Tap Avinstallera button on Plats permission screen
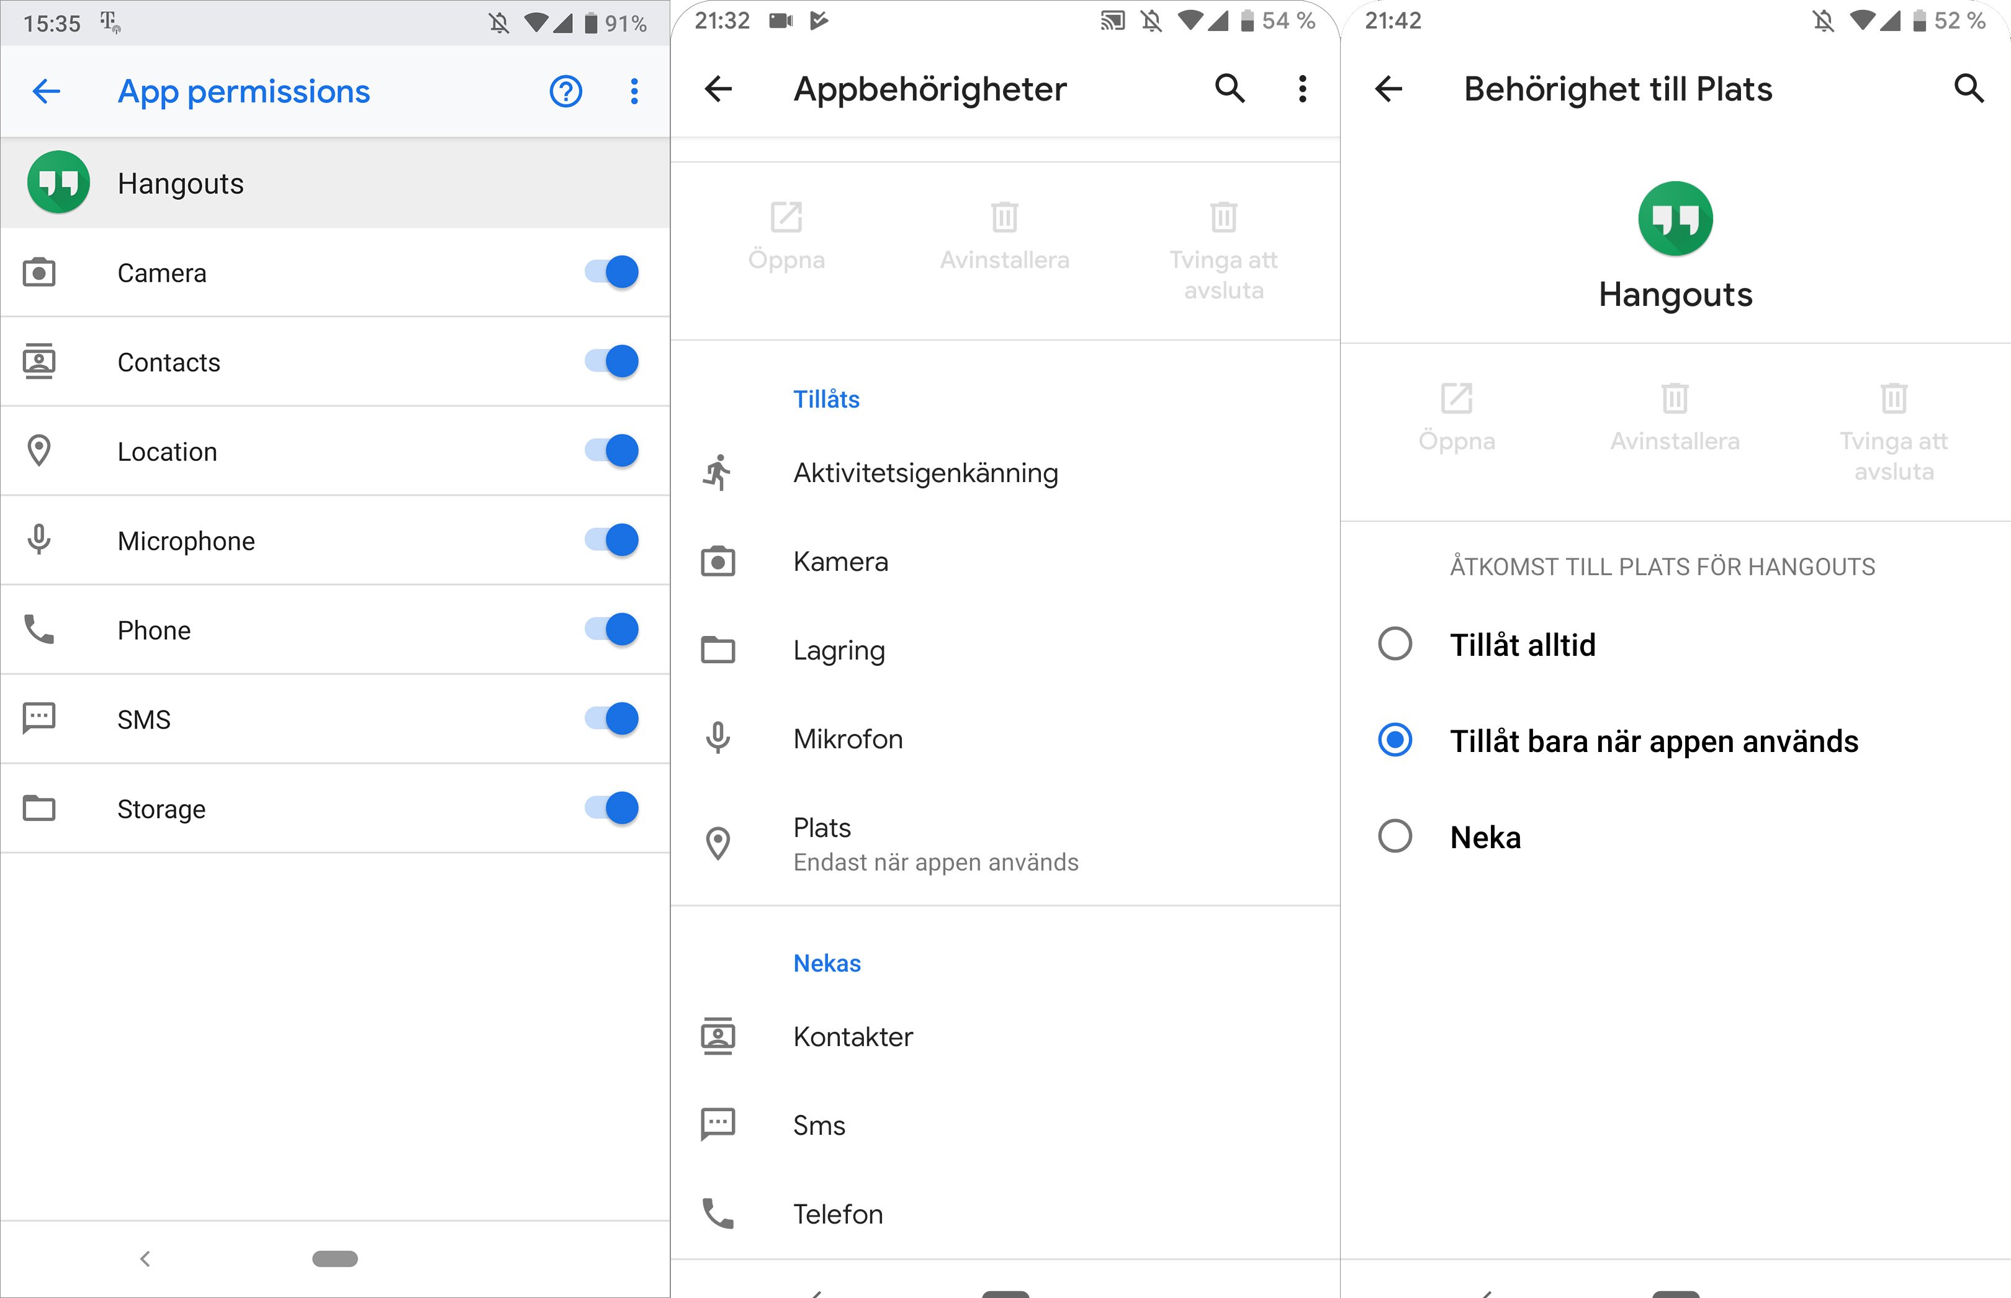 tap(1675, 417)
